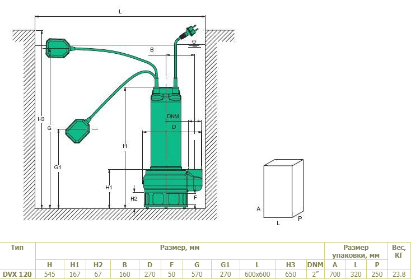Screen dimensions: 411x279
Task: Select the "Размер упаковки, мм" header
Action: 356,251
